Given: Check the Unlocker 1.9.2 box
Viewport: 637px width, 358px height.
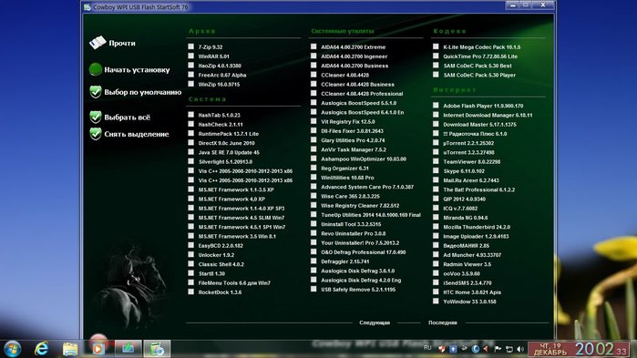Looking at the screenshot, I should pos(191,254).
